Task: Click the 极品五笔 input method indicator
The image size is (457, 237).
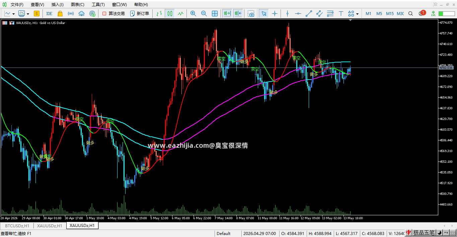Action: coord(424,233)
